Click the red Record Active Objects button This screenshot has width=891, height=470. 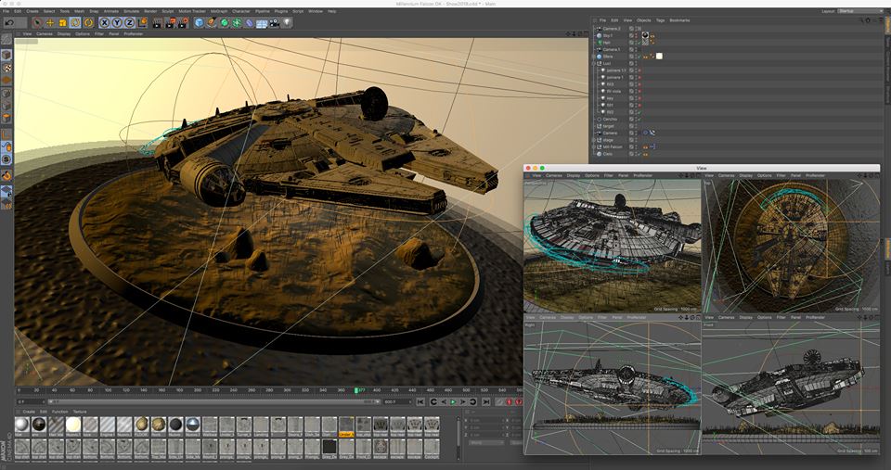[510, 402]
